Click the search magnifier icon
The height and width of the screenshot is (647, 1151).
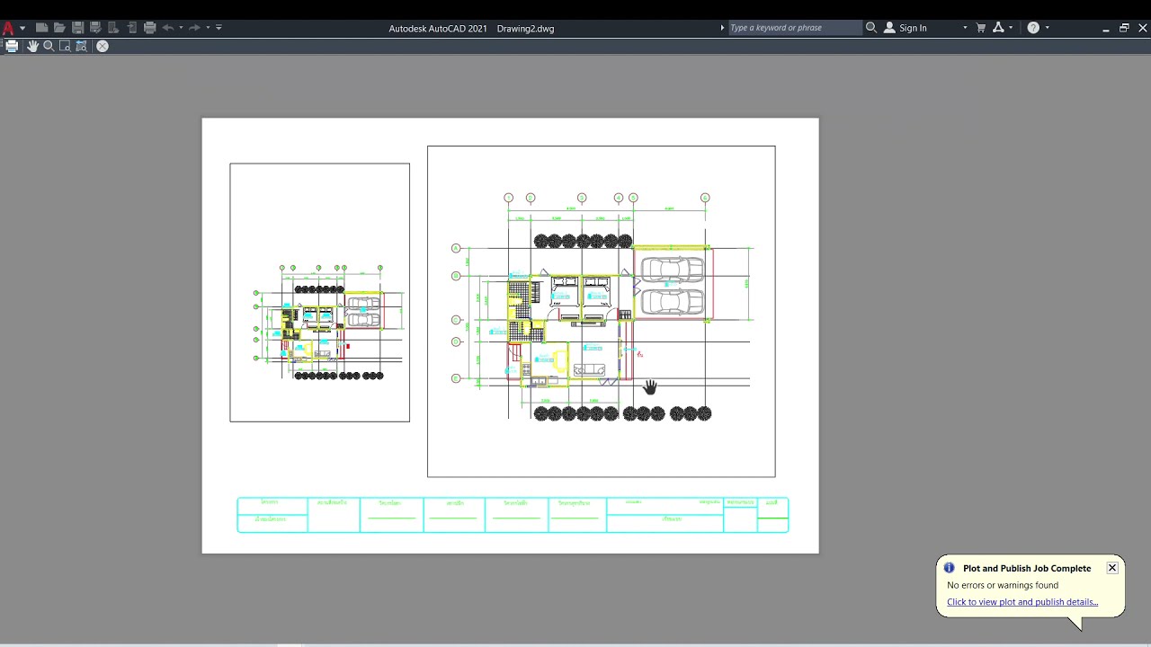pos(870,28)
